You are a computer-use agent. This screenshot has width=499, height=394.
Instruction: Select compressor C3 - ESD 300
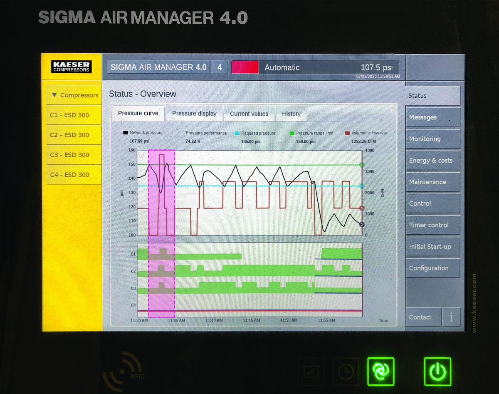click(74, 155)
